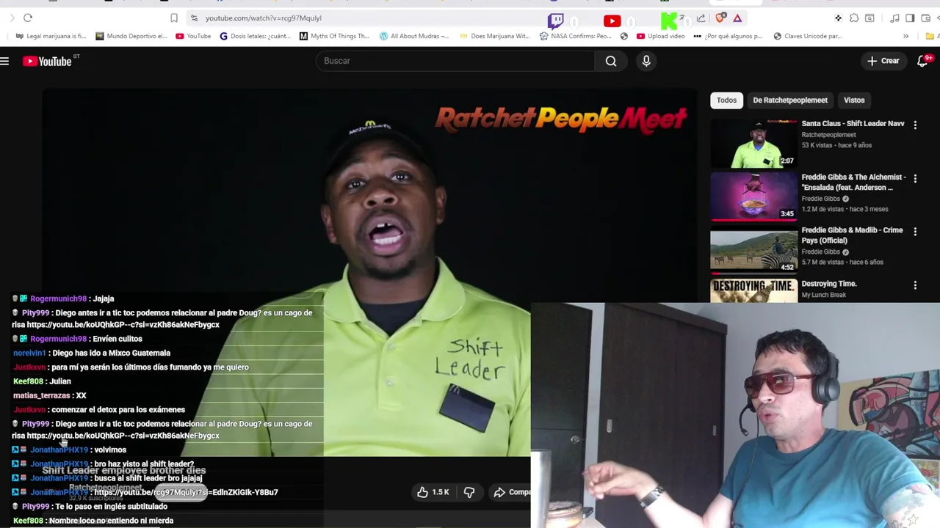
Task: Start voice search with microphone
Action: (646, 61)
